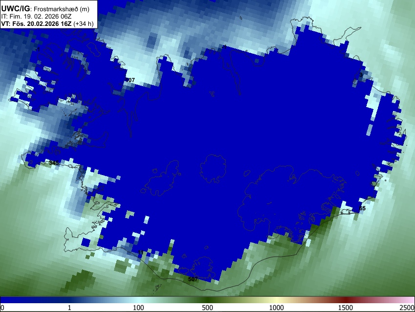Click the '11' station value on the map

pos(141,252)
